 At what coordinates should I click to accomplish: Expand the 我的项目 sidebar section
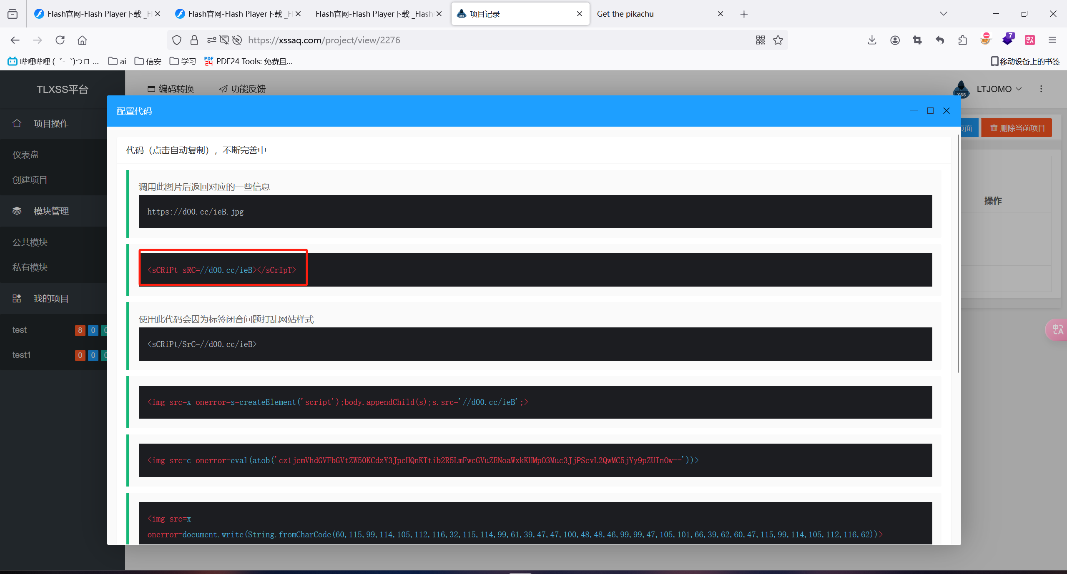tap(53, 298)
